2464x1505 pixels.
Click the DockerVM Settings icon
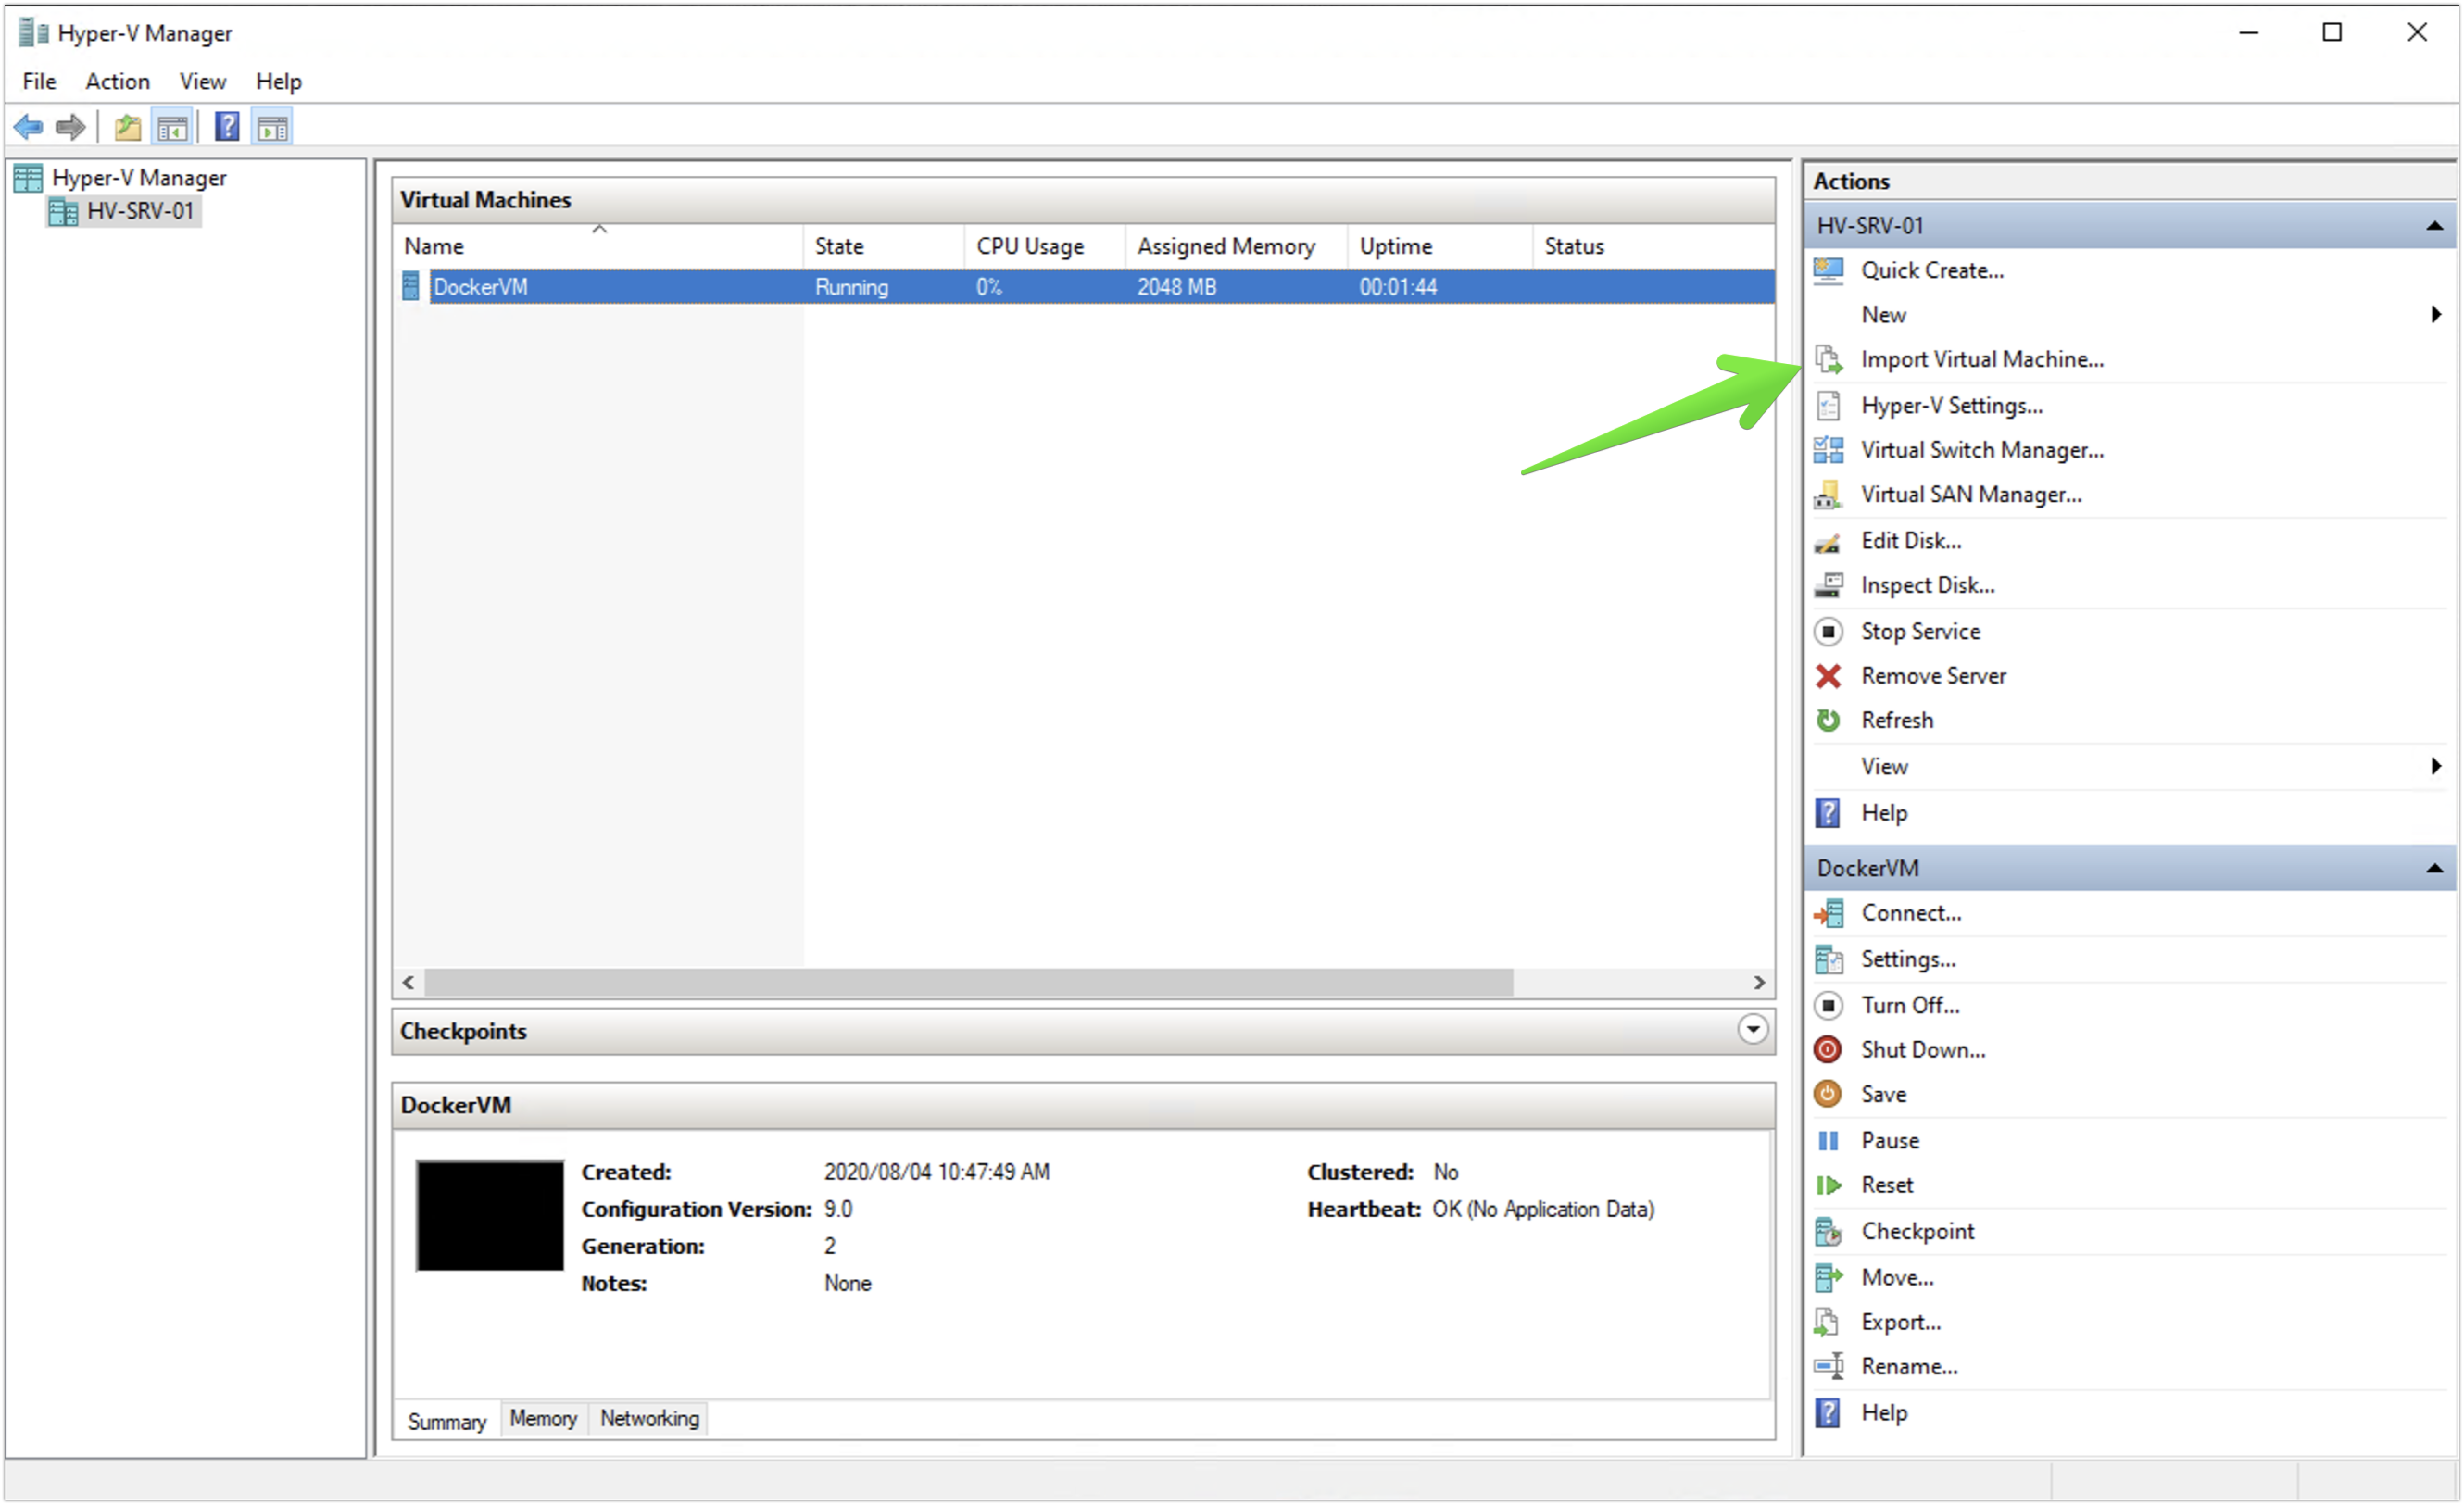[1828, 959]
